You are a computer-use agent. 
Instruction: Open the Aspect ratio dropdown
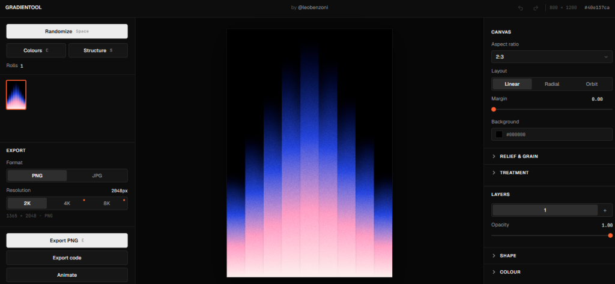(552, 57)
